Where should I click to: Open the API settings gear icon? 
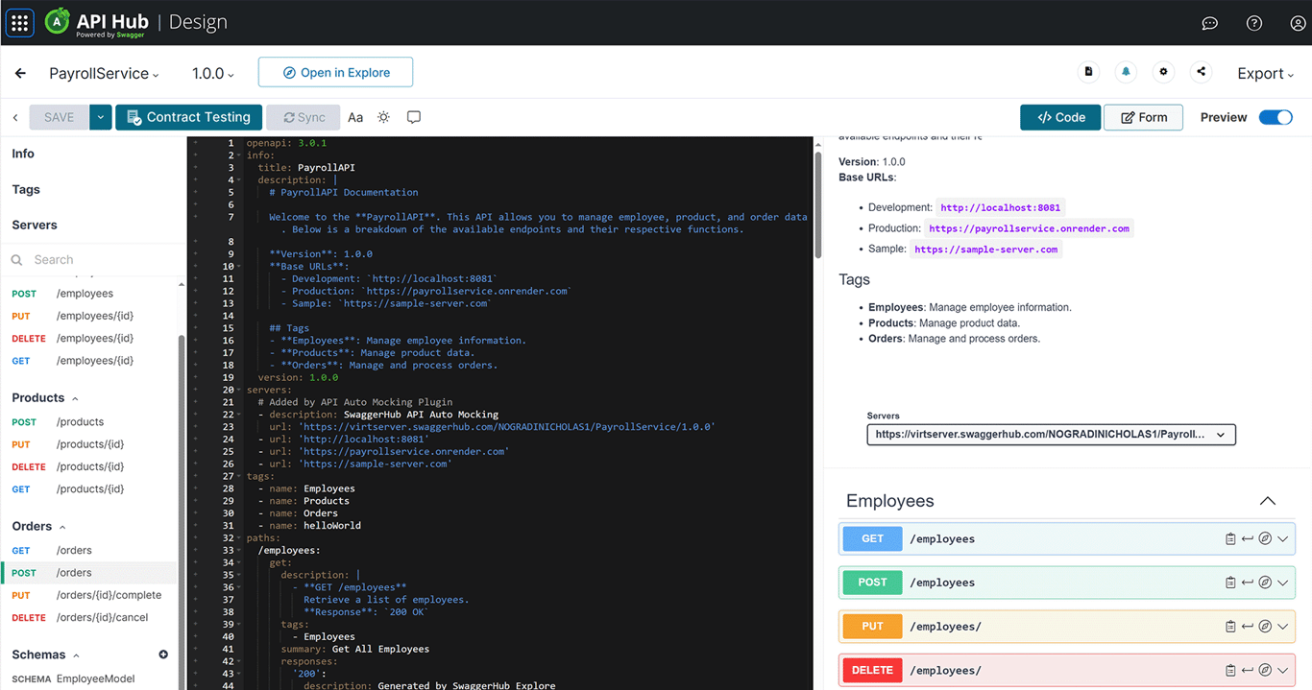coord(1163,72)
